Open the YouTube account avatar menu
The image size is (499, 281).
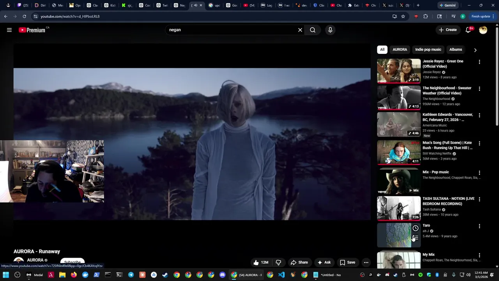pos(483,30)
